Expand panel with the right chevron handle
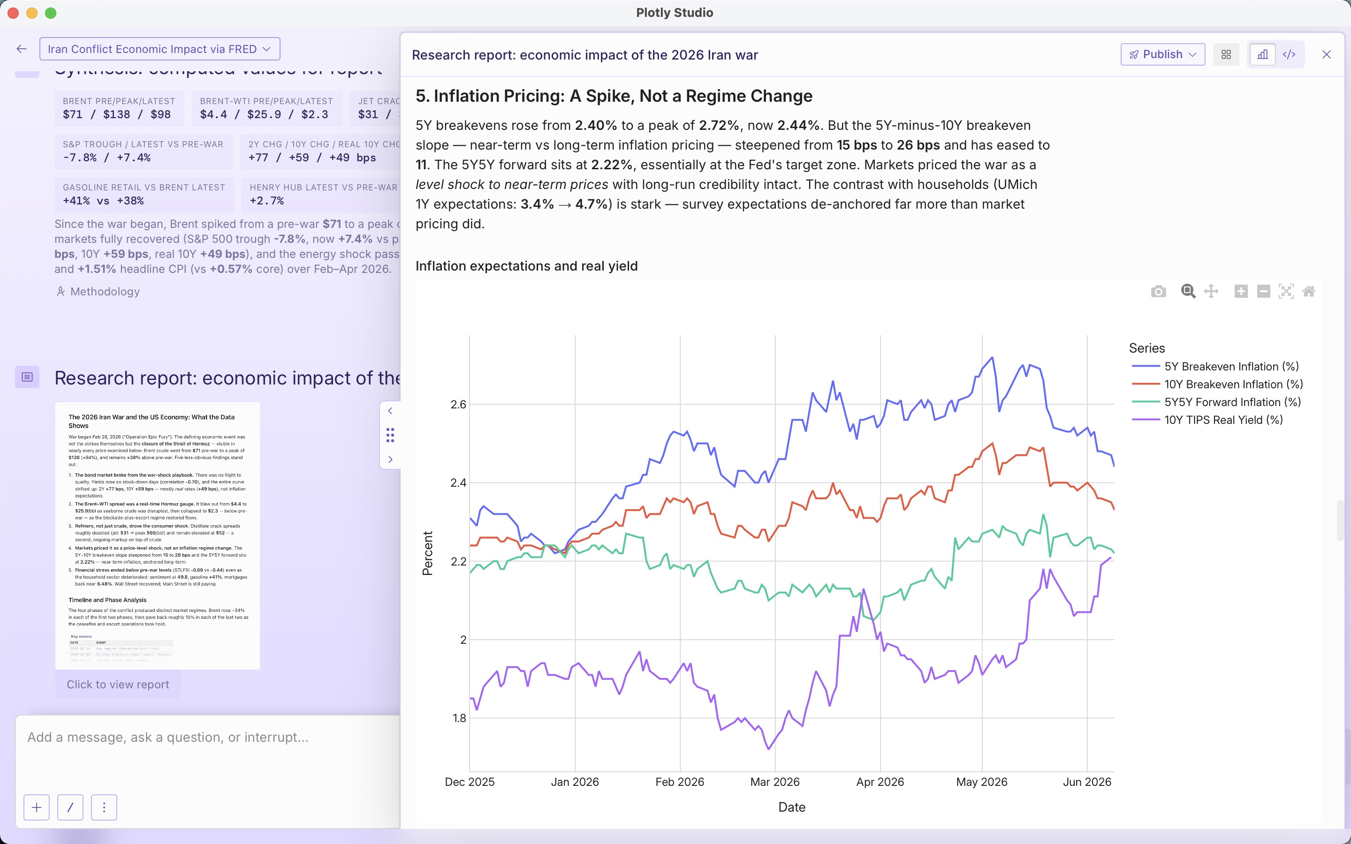Image resolution: width=1351 pixels, height=844 pixels. pyautogui.click(x=390, y=460)
